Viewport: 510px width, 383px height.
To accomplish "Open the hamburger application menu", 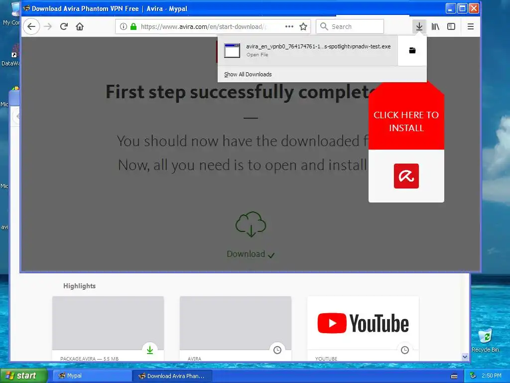I will pos(470,26).
